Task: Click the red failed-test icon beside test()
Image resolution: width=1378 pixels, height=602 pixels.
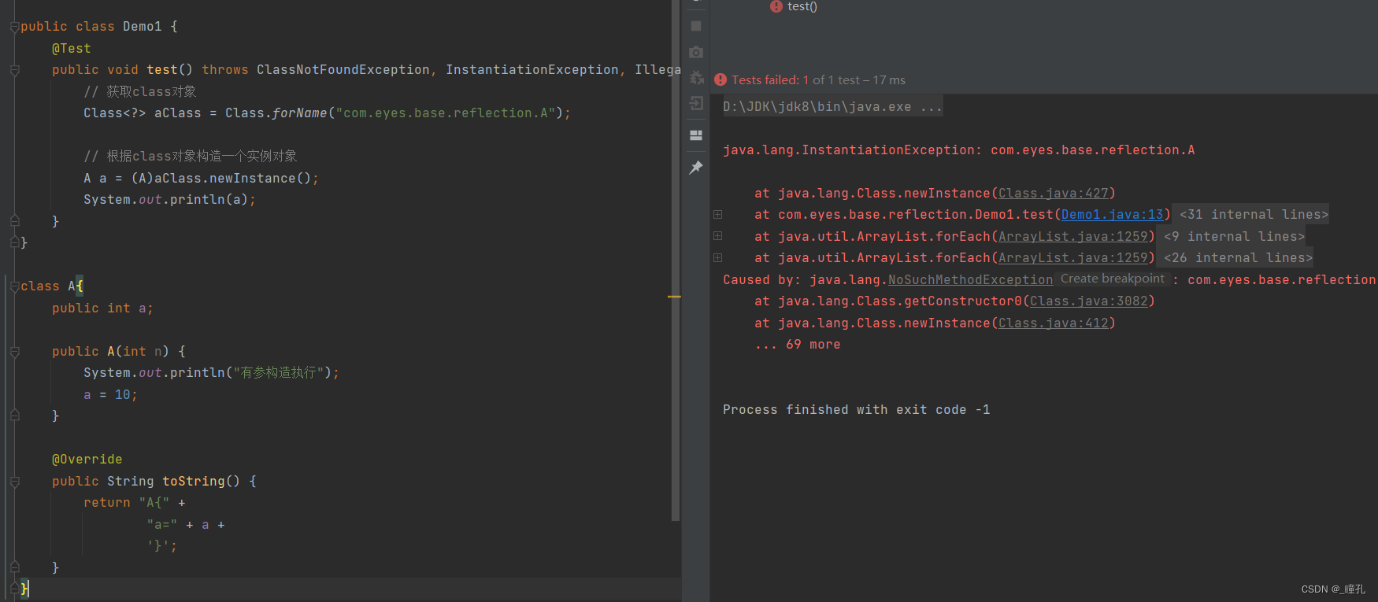Action: tap(776, 6)
